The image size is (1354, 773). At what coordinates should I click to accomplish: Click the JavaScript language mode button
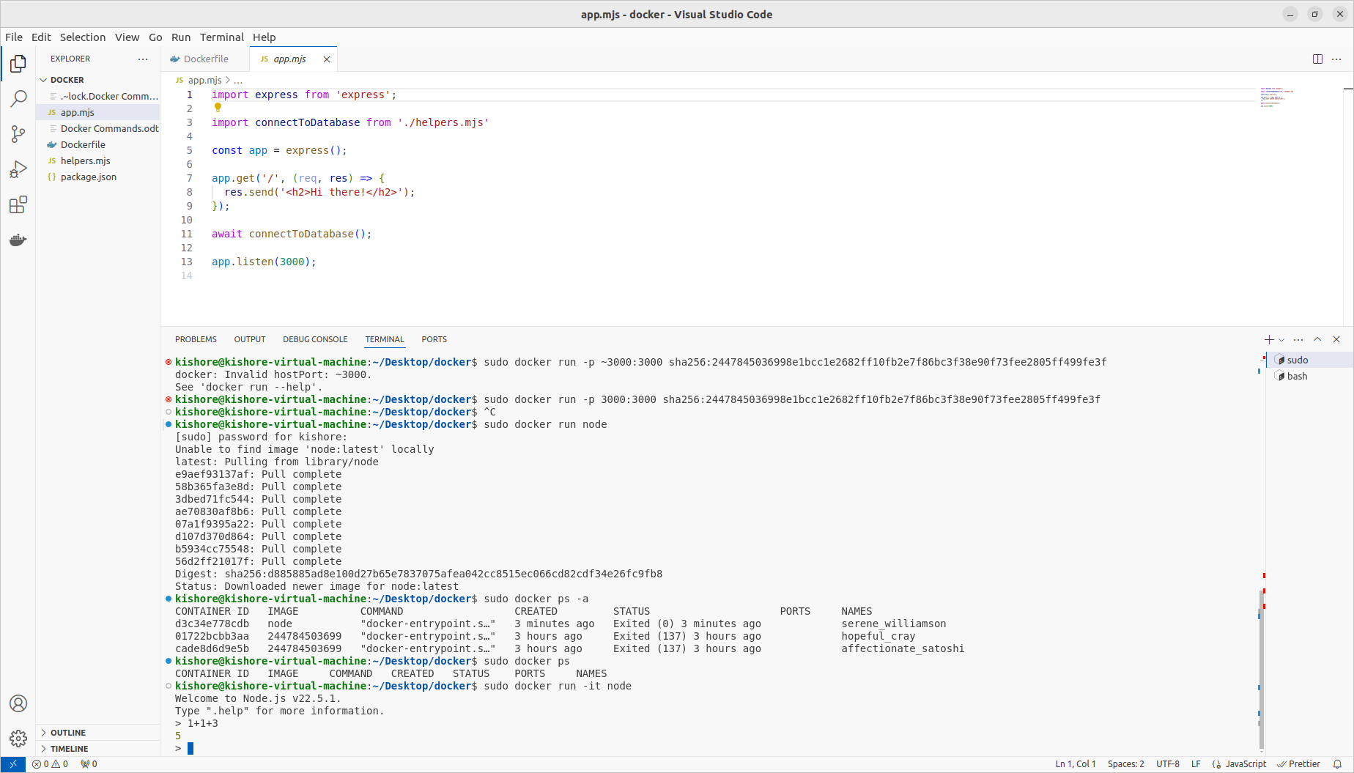(x=1245, y=764)
